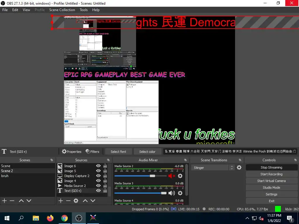Image resolution: width=299 pixels, height=224 pixels.
Task: Click Start Virtual Camera button
Action: coord(272,181)
